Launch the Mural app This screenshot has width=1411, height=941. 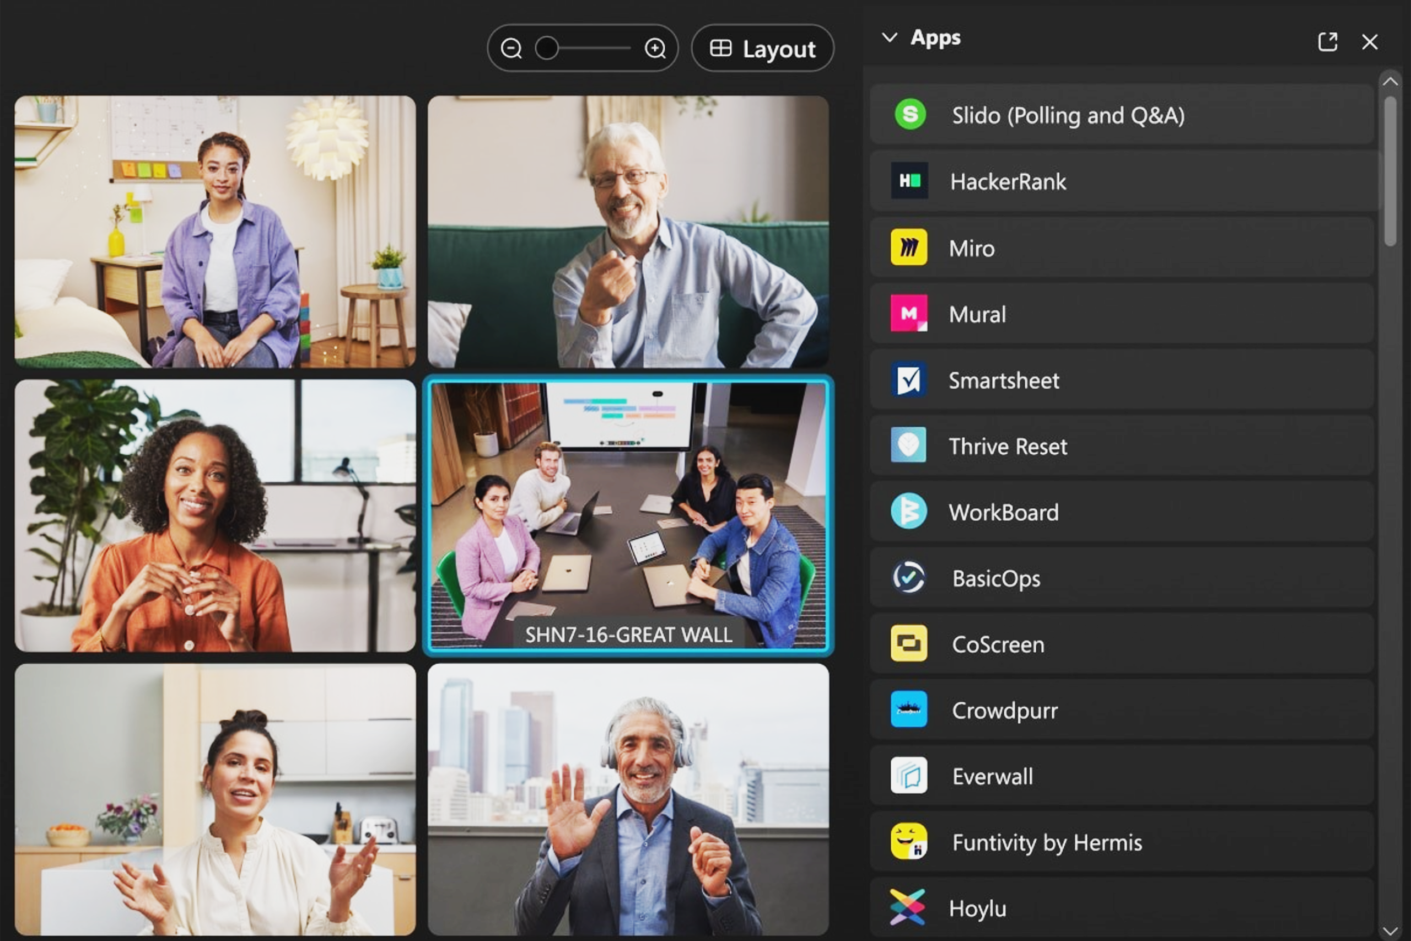coord(1122,313)
